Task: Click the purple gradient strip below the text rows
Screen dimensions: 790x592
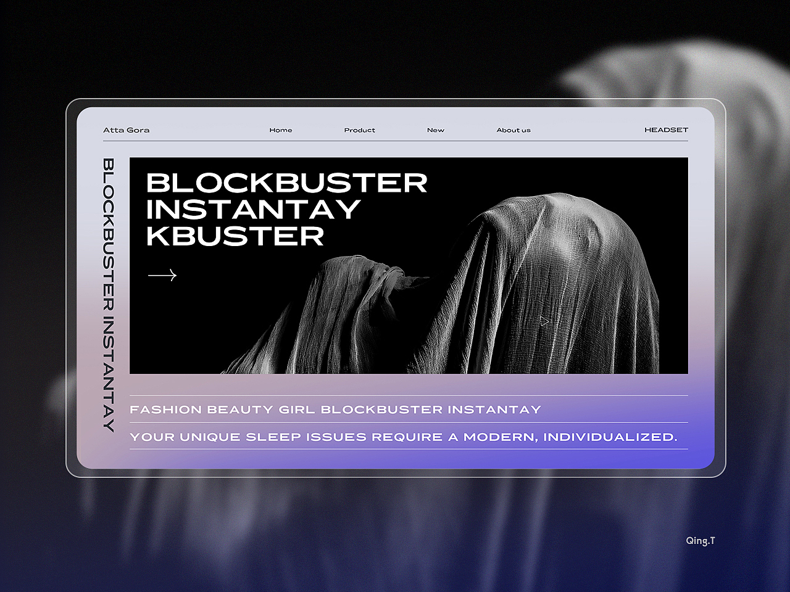Action: (407, 459)
